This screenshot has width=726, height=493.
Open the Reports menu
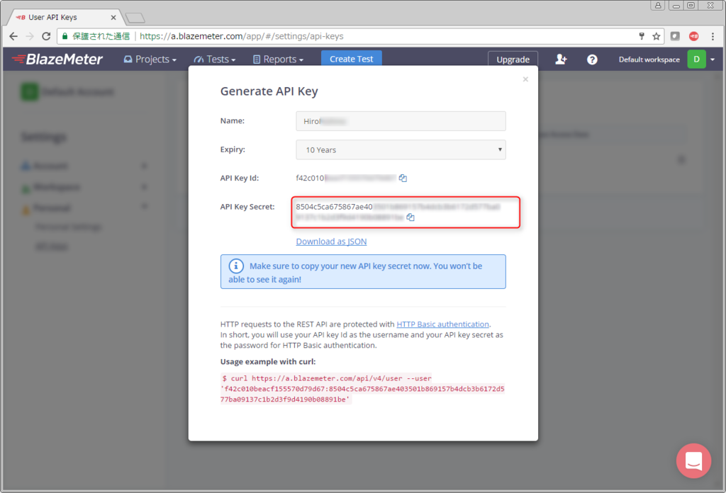pyautogui.click(x=278, y=59)
